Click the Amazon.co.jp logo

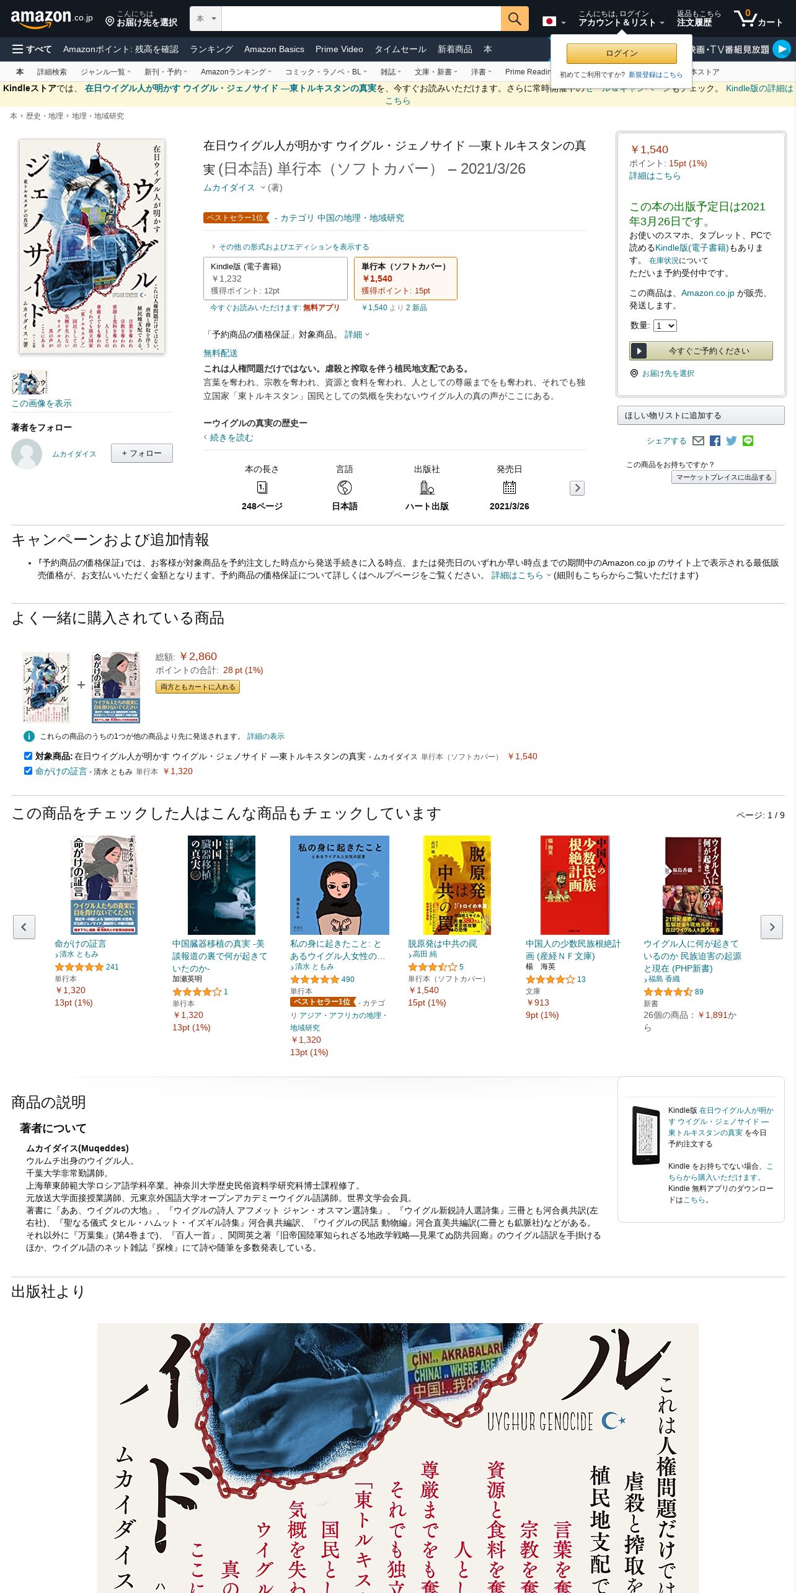coord(51,19)
